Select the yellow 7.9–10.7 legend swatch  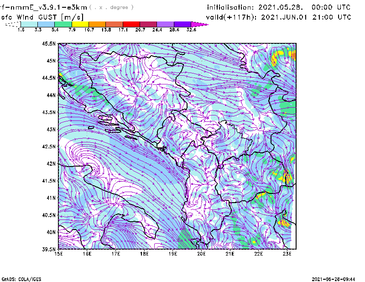click(80, 24)
